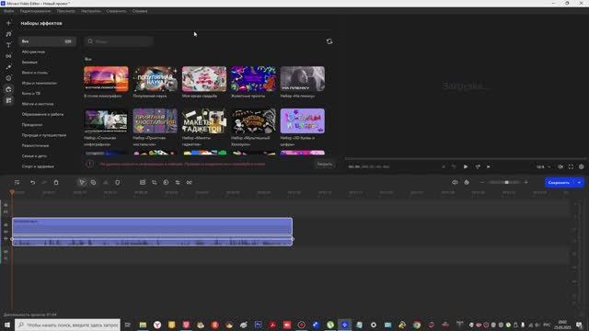The image size is (589, 331).
Task: Play the preview video
Action: [466, 166]
